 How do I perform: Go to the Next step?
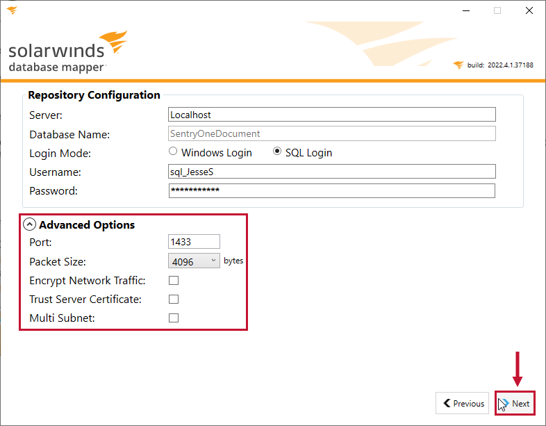tap(515, 403)
